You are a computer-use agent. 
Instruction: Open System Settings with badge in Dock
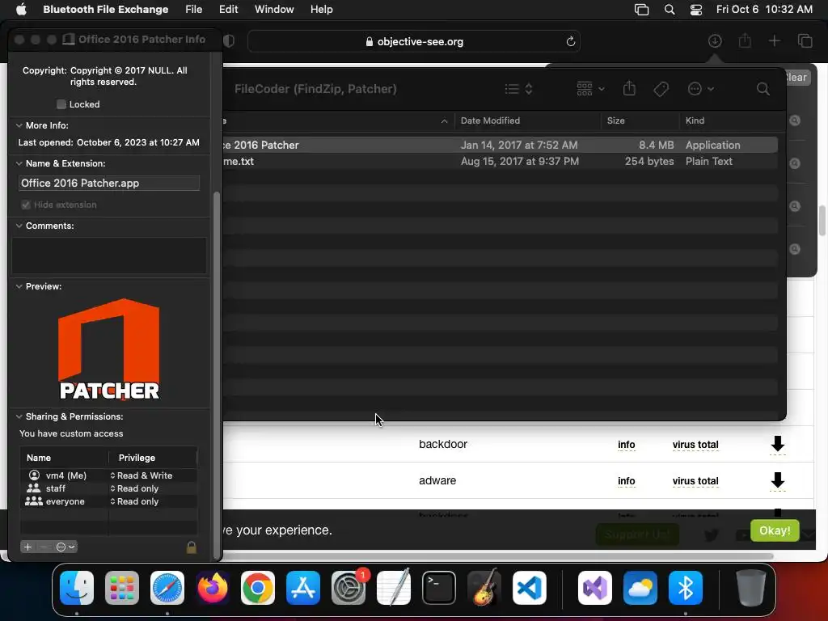[349, 588]
